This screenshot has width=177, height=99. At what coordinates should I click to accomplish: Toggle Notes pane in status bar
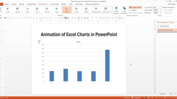pos(127,98)
